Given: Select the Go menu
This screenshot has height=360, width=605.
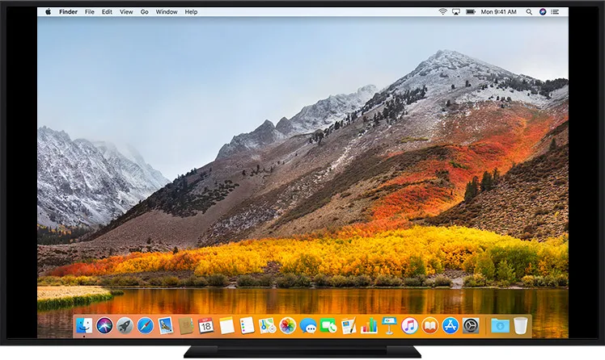Looking at the screenshot, I should tap(144, 12).
